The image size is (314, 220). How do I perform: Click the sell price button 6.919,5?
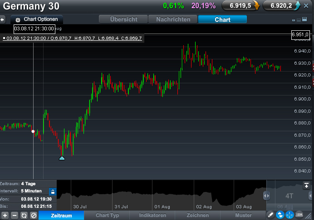240,5
